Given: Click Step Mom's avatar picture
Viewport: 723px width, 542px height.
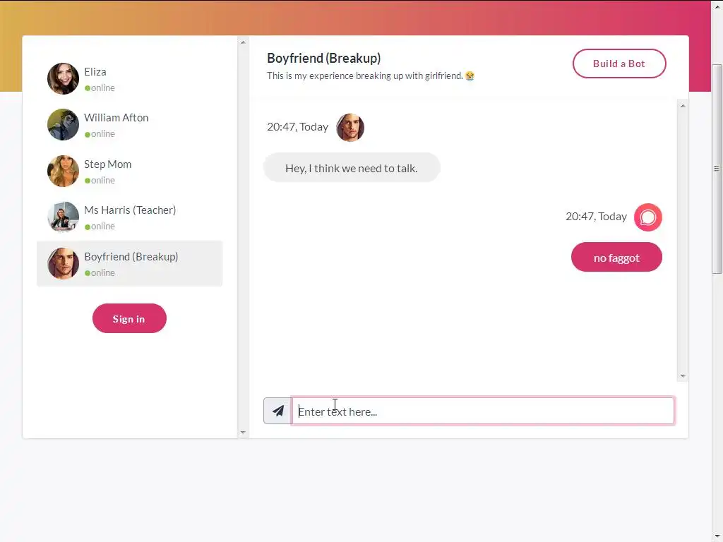Looking at the screenshot, I should pyautogui.click(x=63, y=171).
